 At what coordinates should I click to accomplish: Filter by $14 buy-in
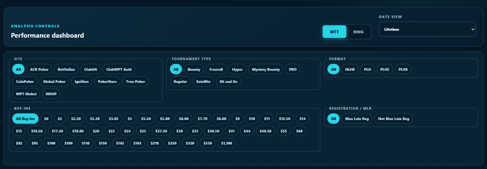(302, 119)
